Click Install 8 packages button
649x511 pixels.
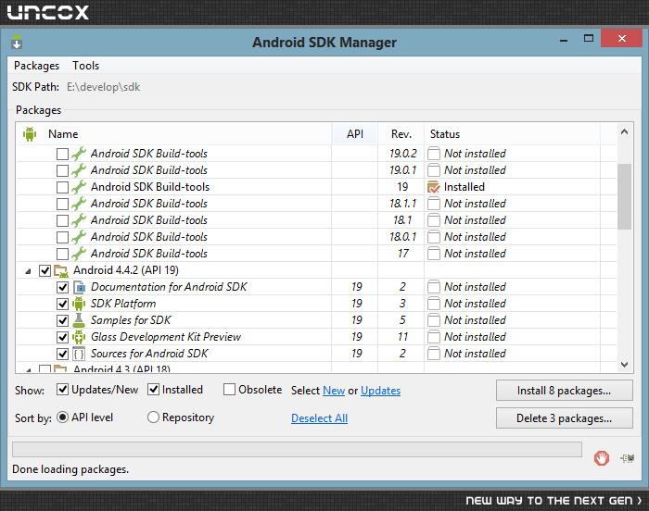pyautogui.click(x=564, y=391)
